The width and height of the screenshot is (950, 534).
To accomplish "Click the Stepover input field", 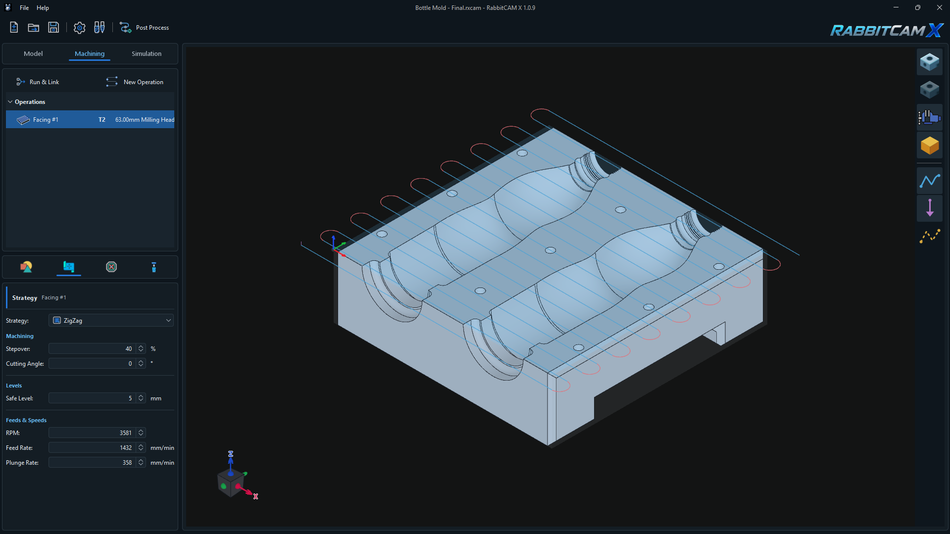I will click(x=92, y=349).
